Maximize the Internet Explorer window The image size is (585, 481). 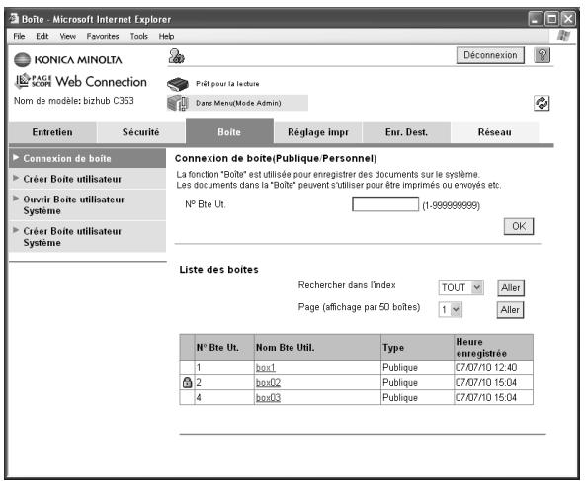(x=551, y=19)
